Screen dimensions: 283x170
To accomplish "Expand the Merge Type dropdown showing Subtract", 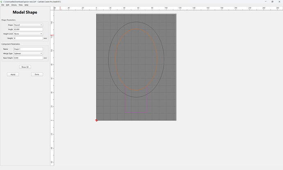I will point(28,53).
